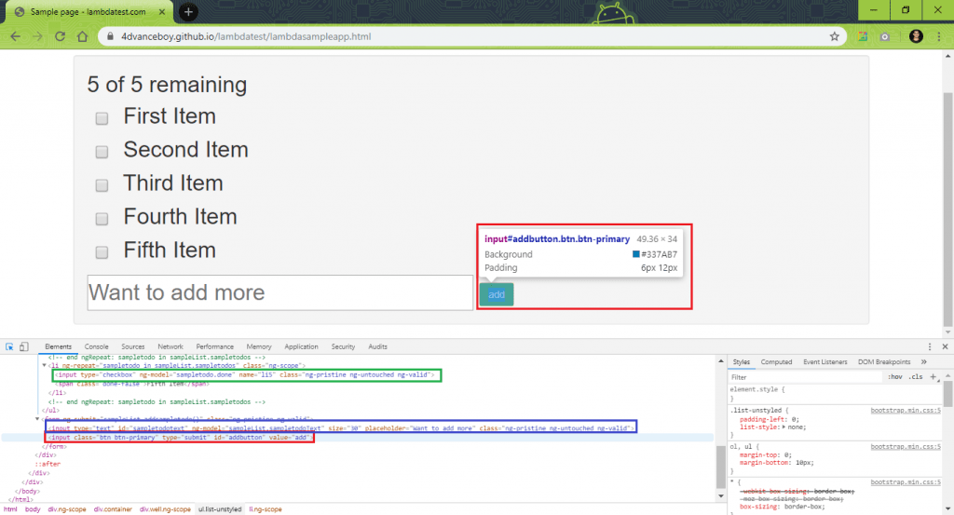Collapse the form element tree node
This screenshot has height=515, width=954.
click(x=37, y=419)
